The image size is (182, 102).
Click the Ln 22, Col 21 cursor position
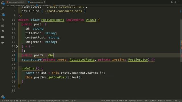pyautogui.click(x=106, y=101)
